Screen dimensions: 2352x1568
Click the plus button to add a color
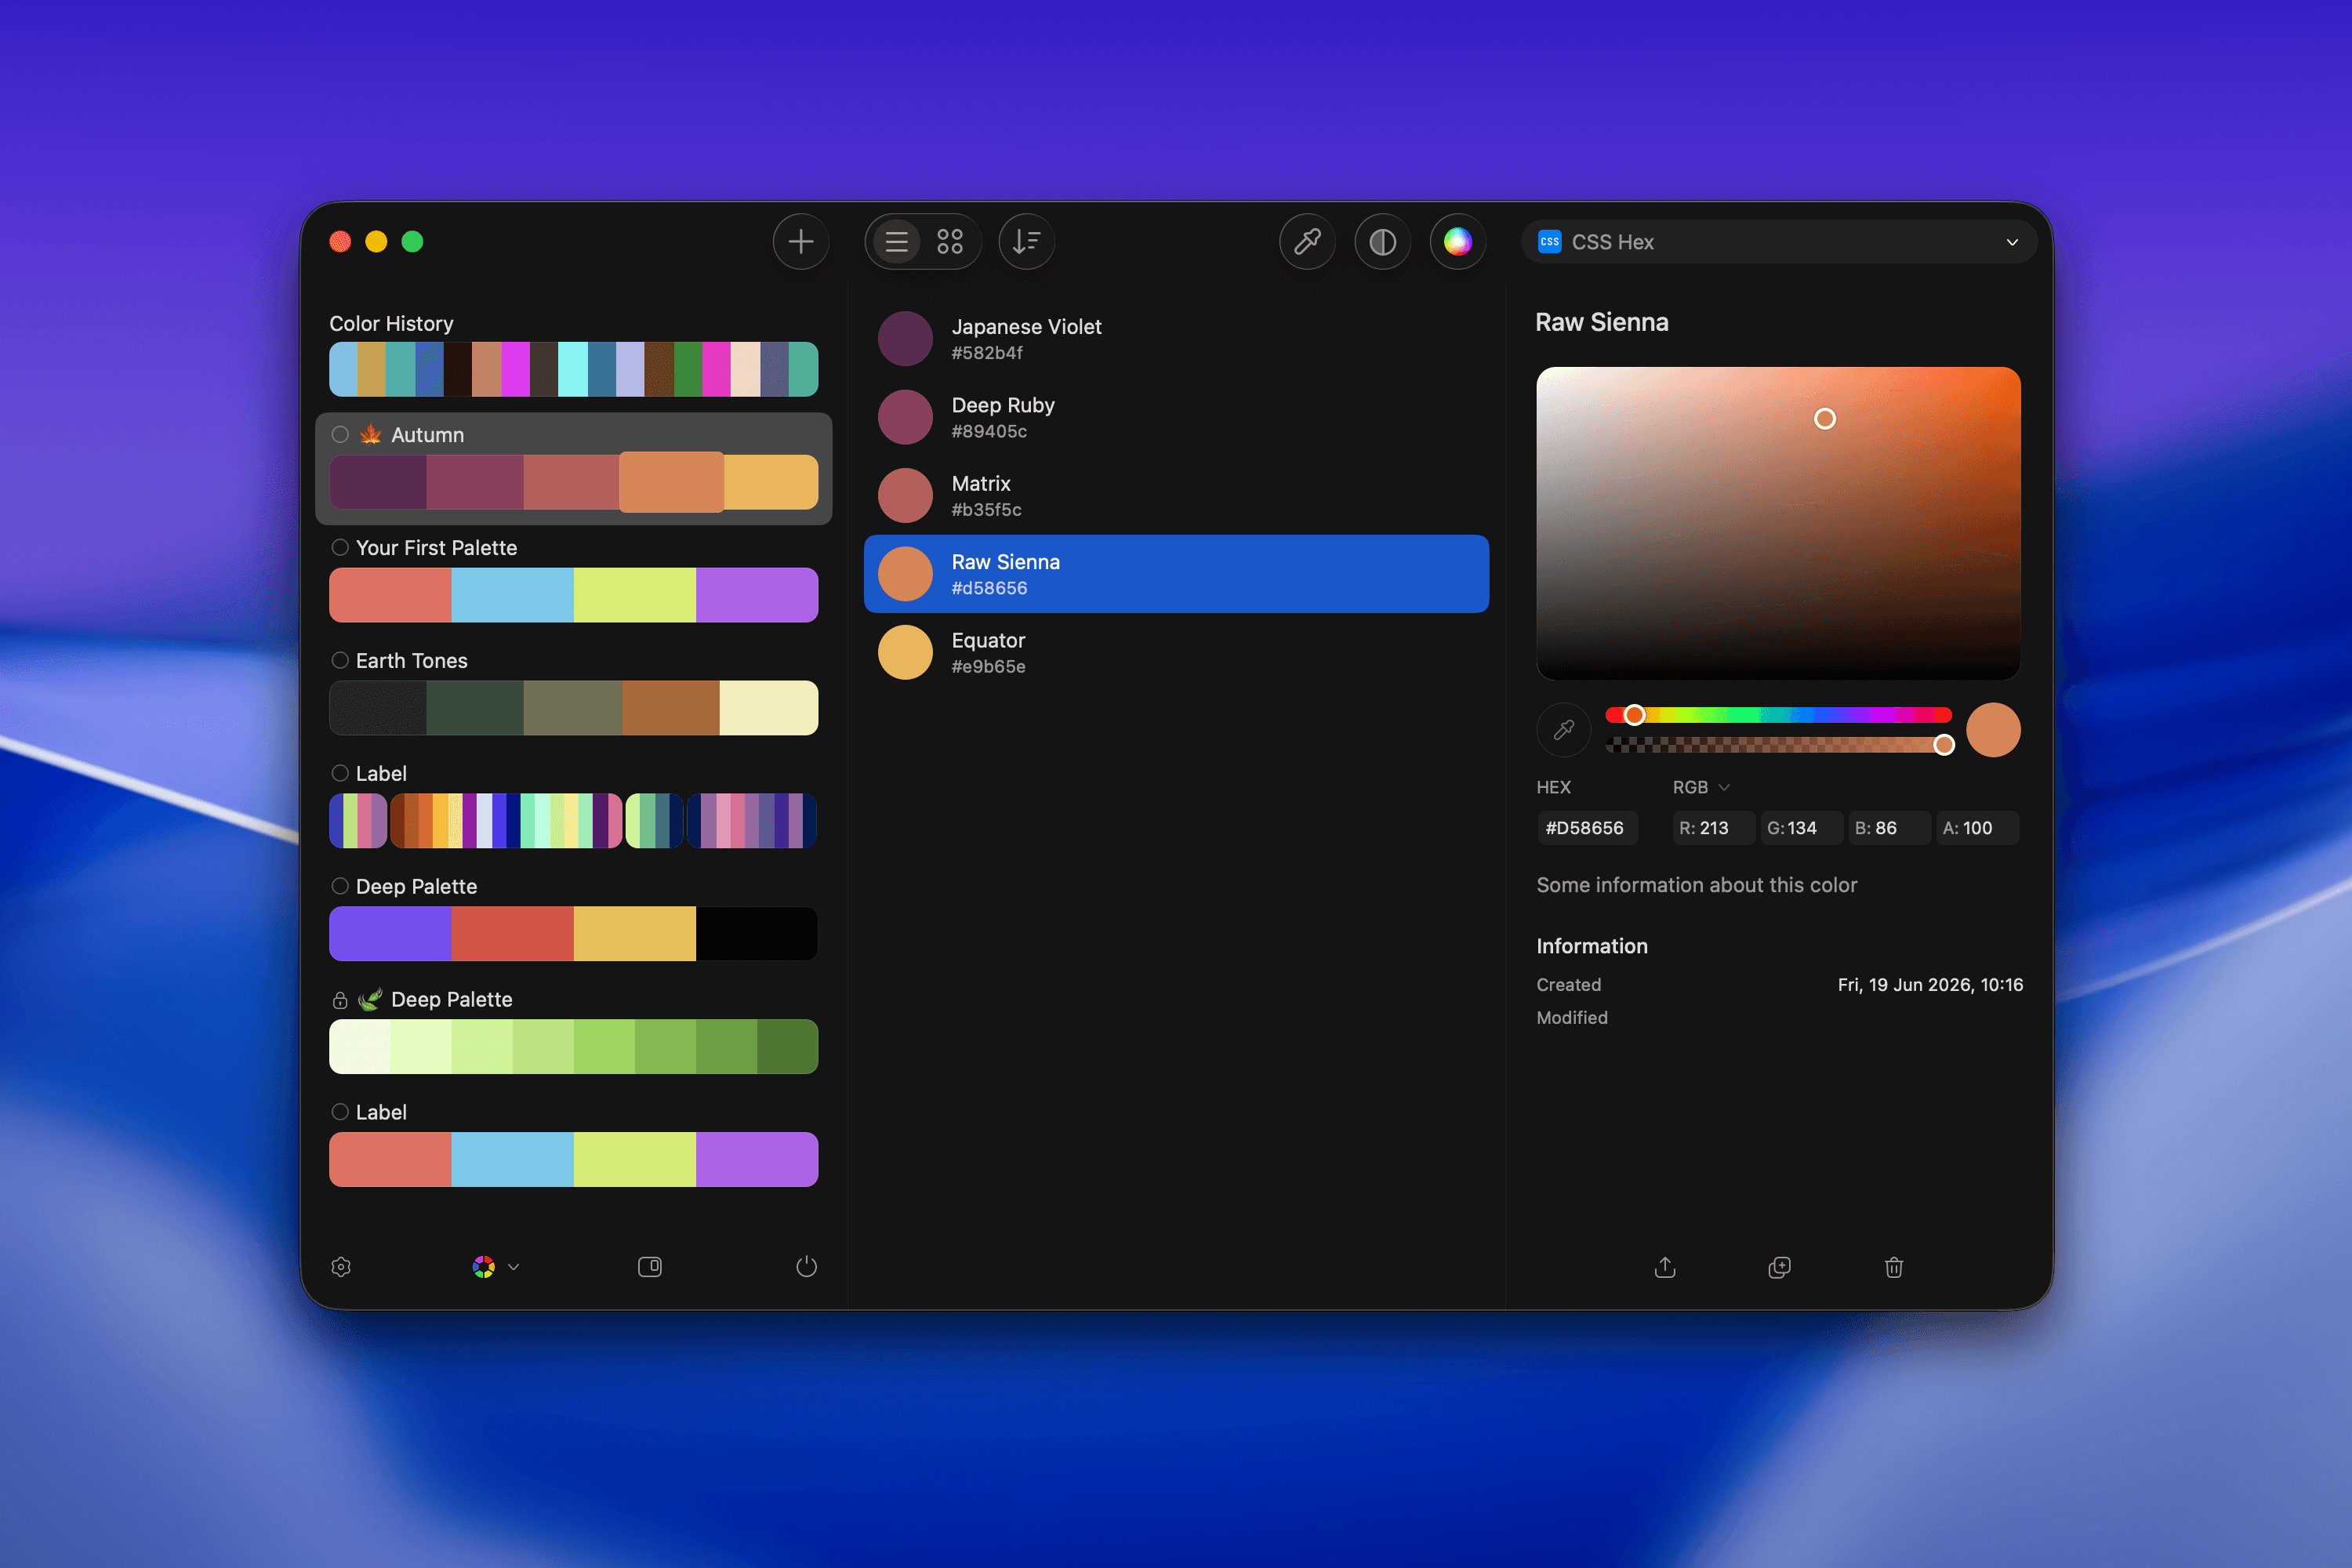click(x=800, y=241)
